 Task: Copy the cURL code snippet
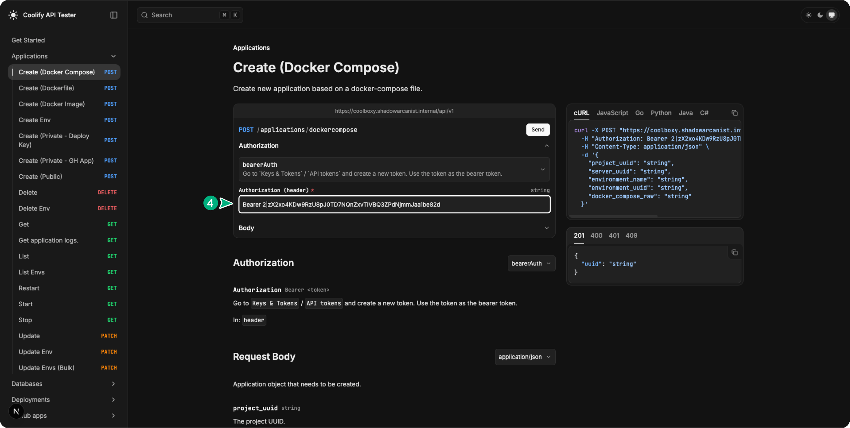click(734, 113)
